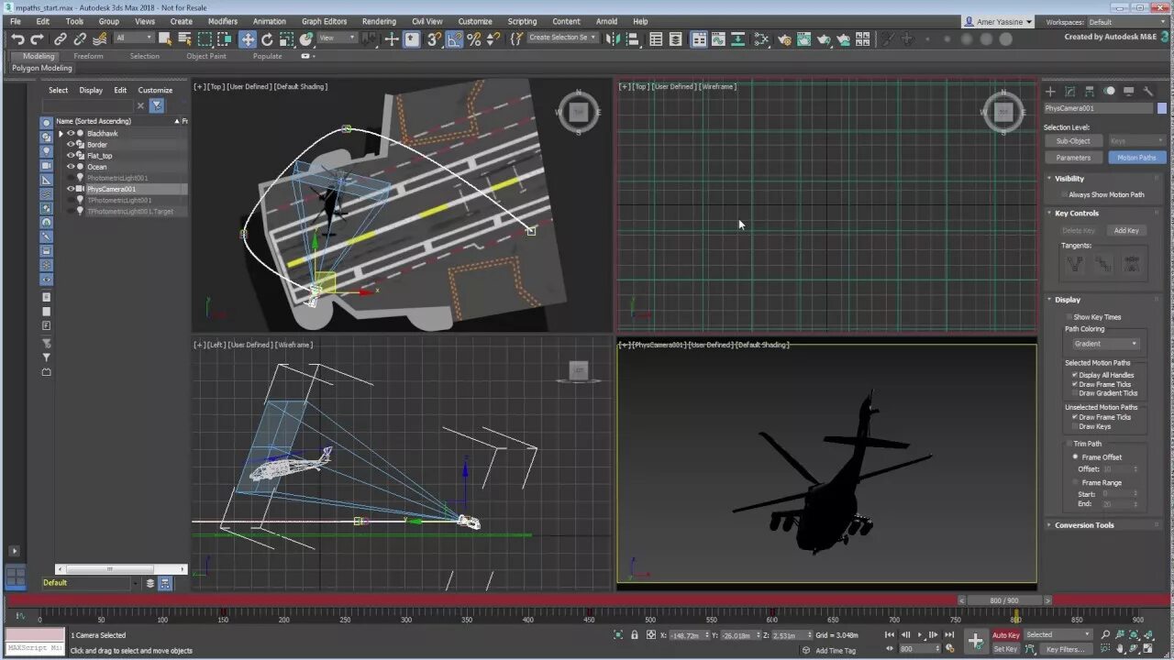
Task: Enable the Show Key Times checkbox
Action: coord(1069,317)
